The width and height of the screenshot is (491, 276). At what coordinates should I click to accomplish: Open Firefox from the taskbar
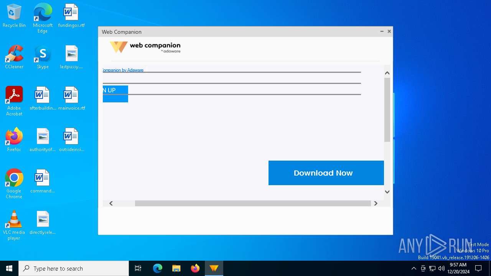pos(195,268)
